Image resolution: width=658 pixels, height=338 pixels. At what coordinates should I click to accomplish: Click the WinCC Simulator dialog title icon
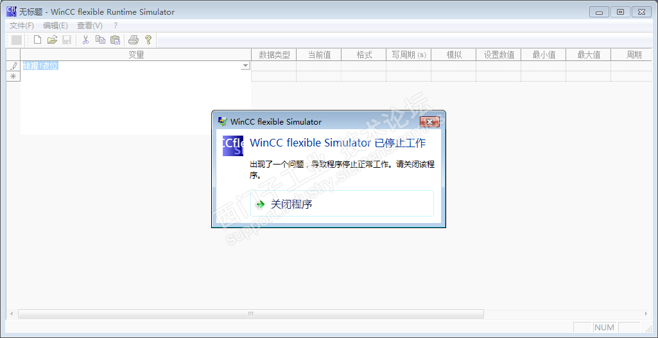223,121
